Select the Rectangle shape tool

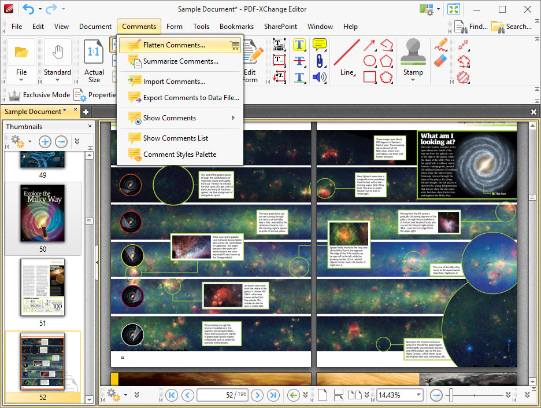coord(369,77)
